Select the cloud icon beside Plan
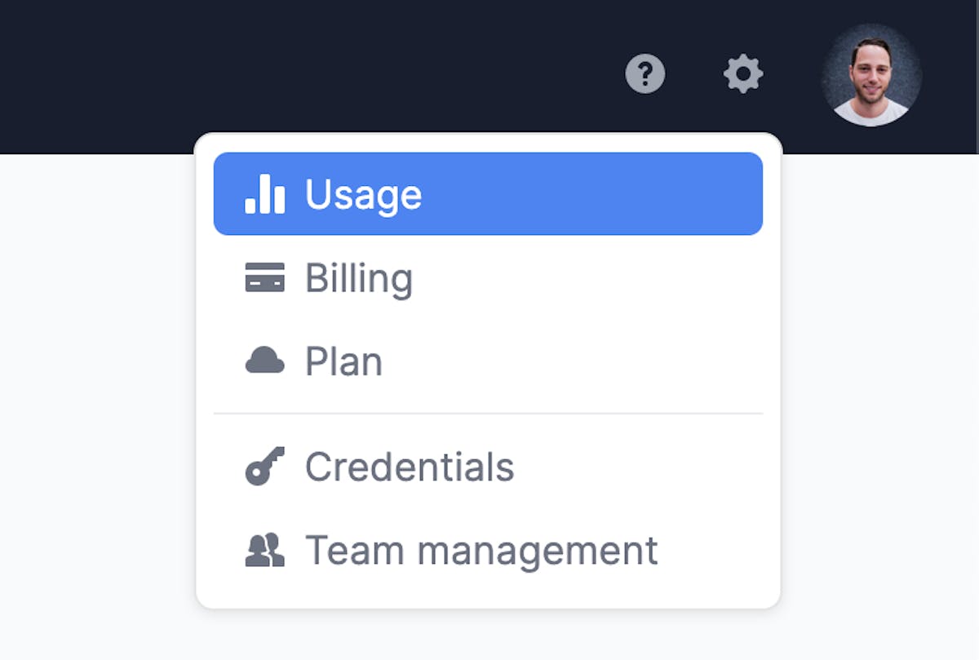This screenshot has width=979, height=660. tap(265, 361)
